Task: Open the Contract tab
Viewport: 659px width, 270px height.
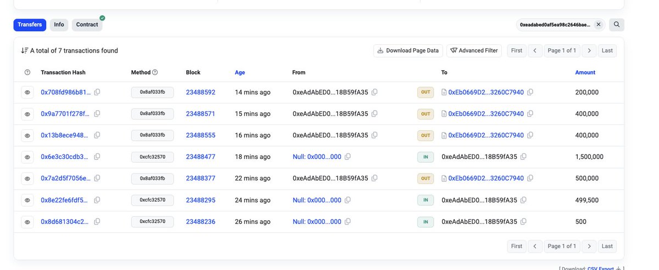Action: click(x=87, y=25)
